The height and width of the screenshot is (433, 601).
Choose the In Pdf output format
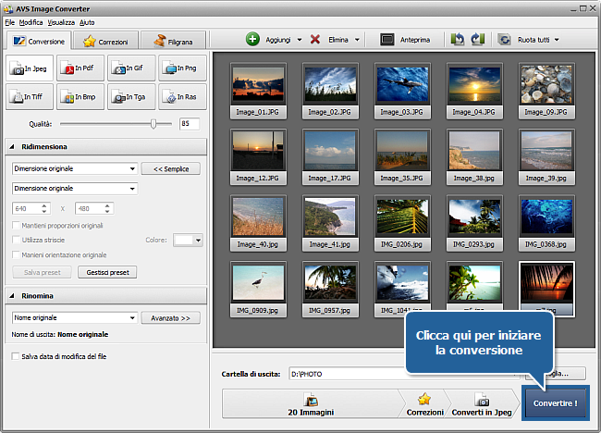80,68
